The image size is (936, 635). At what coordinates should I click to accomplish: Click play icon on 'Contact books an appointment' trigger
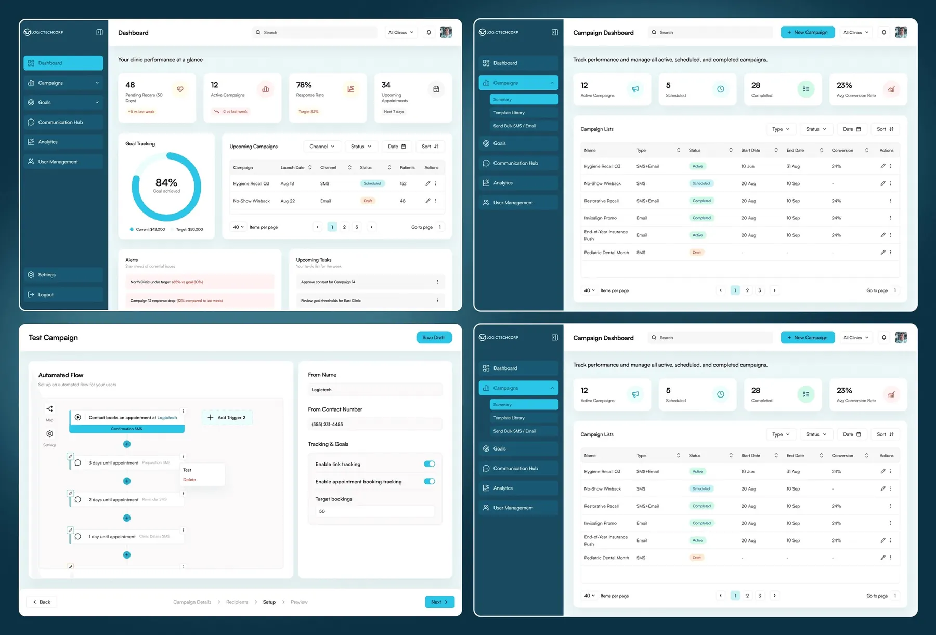(77, 417)
